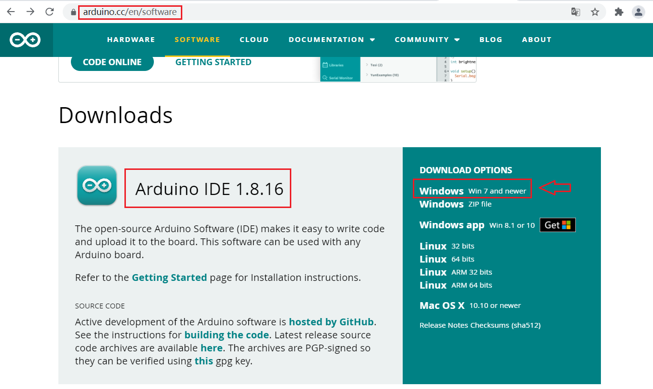653x389 pixels.
Task: Open the Hardware nav item
Action: tap(131, 40)
